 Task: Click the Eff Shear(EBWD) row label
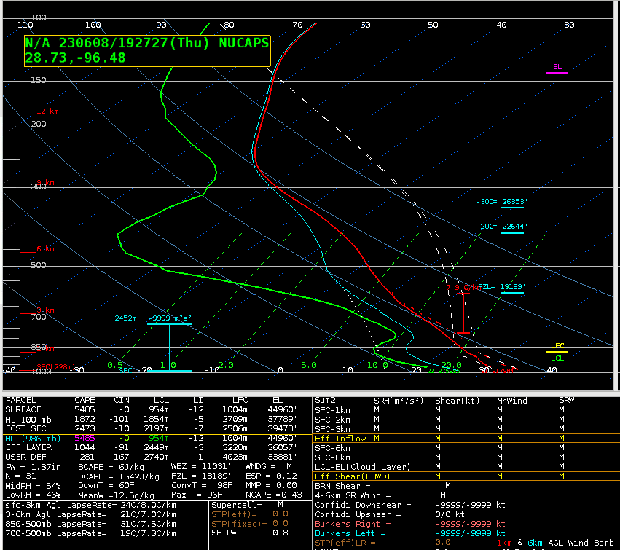coord(353,476)
